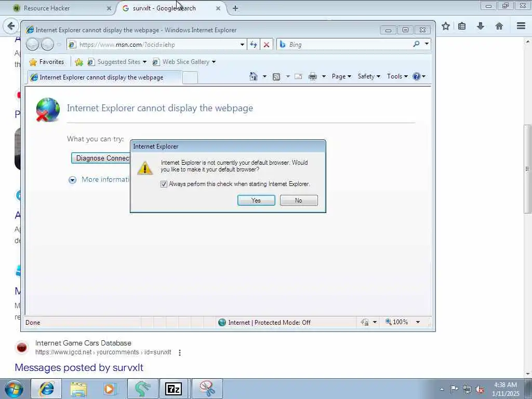The width and height of the screenshot is (532, 399).
Task: Open the Safety menu
Action: click(369, 76)
